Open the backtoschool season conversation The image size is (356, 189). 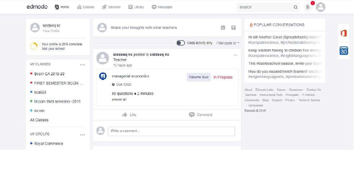(x=284, y=63)
